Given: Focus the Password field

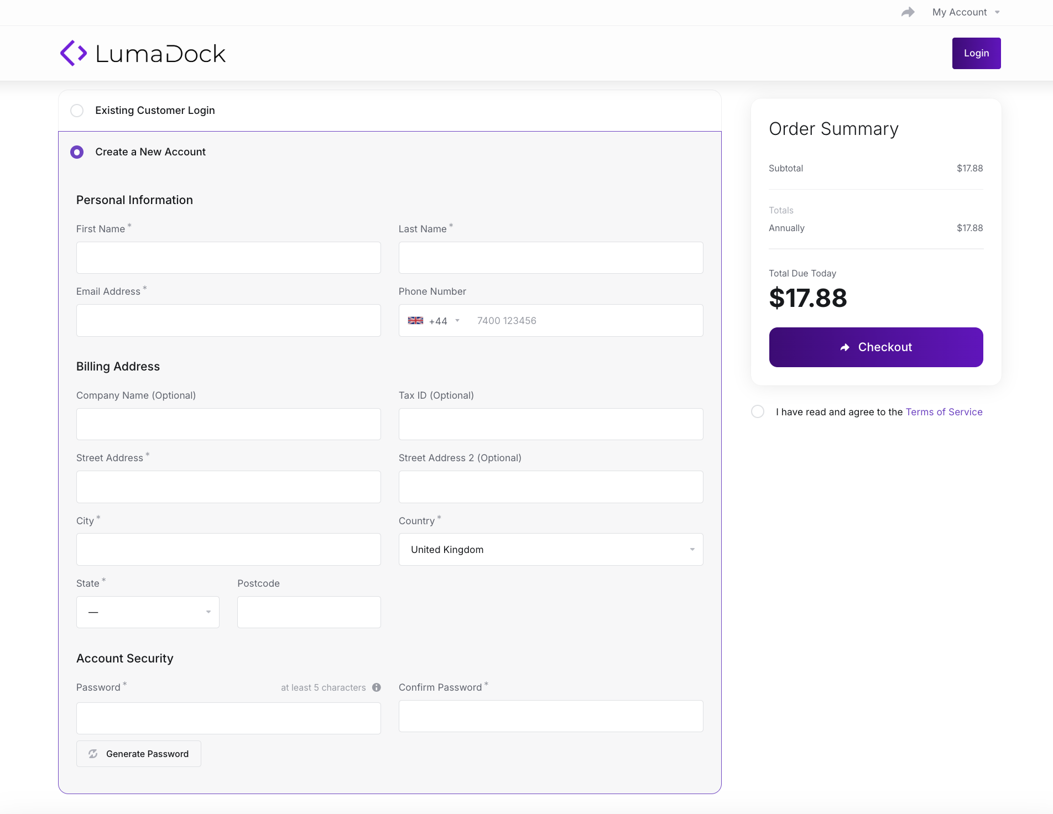Looking at the screenshot, I should coord(228,718).
